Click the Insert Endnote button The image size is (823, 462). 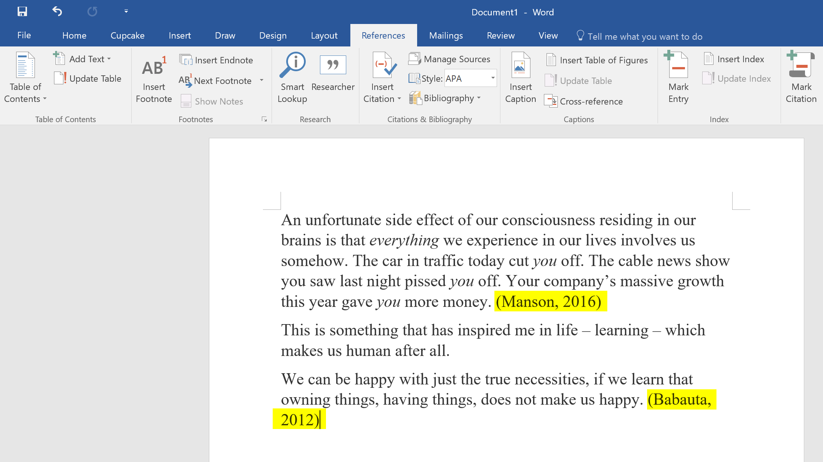click(217, 60)
